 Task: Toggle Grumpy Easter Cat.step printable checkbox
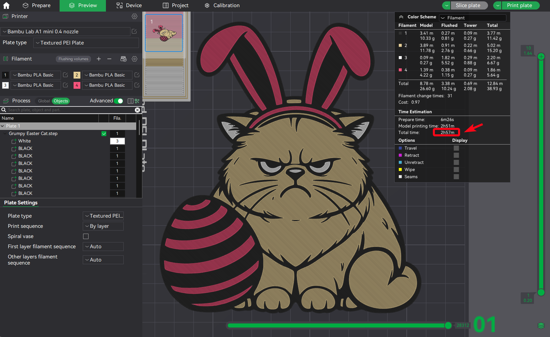click(104, 134)
